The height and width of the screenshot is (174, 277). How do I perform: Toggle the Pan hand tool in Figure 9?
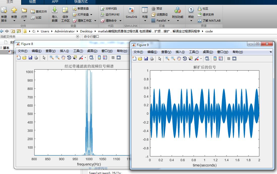click(179, 59)
